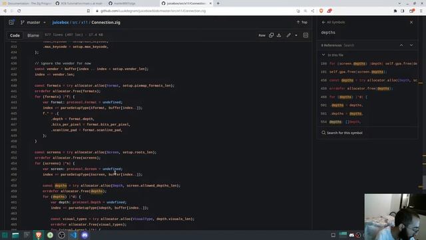Switch to Documentation - The Zig Programming tab
The height and width of the screenshot is (240, 426).
tap(27, 3)
